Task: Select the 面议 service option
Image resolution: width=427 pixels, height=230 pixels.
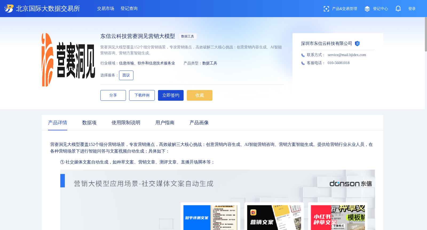Action: (x=126, y=75)
